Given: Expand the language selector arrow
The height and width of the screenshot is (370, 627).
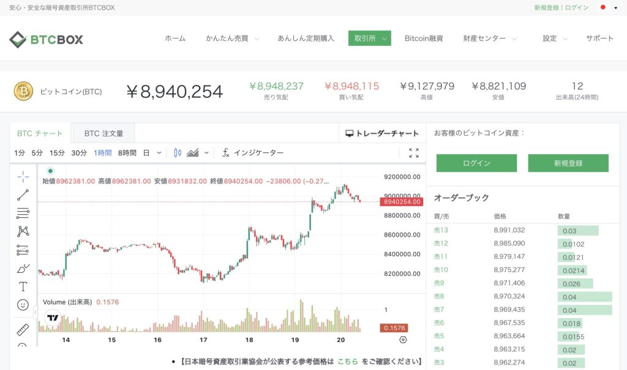Looking at the screenshot, I should coord(616,7).
